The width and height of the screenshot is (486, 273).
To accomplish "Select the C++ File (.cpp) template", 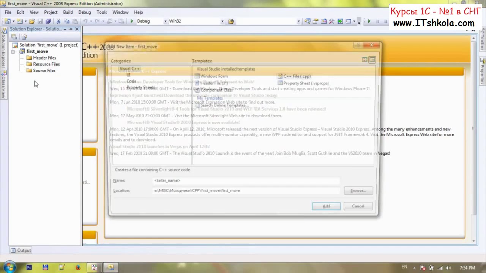I will (x=294, y=76).
